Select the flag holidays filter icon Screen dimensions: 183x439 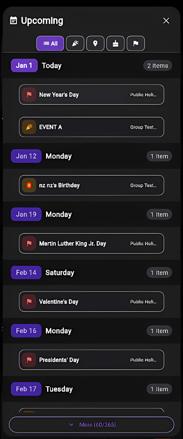tap(136, 43)
